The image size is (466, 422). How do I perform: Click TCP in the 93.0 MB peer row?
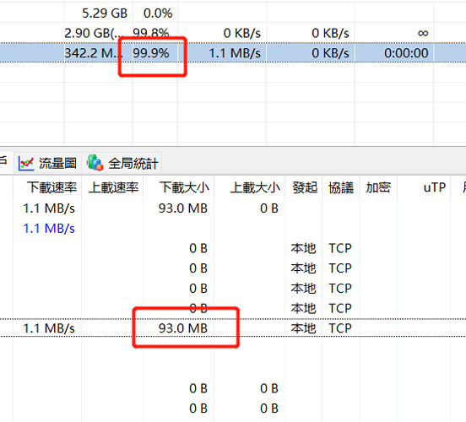click(x=340, y=328)
